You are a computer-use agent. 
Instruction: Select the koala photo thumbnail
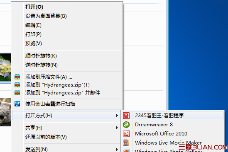point(5,112)
